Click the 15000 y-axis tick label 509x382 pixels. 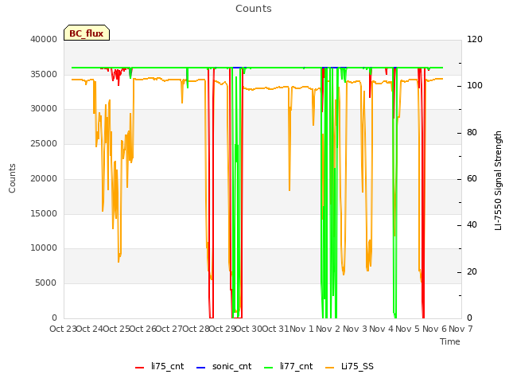coord(44,213)
